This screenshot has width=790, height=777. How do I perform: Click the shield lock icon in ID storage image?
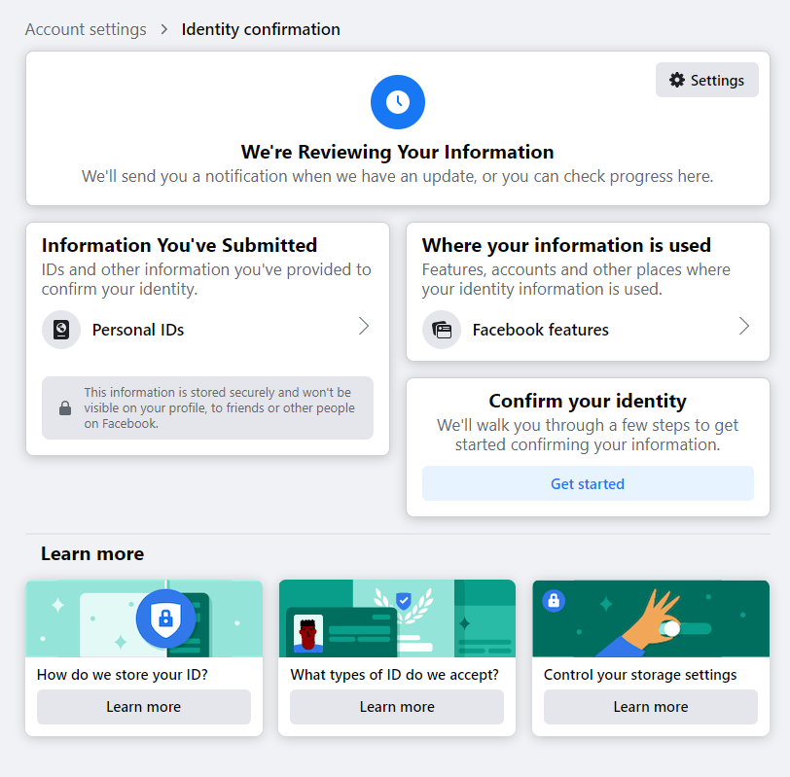165,618
